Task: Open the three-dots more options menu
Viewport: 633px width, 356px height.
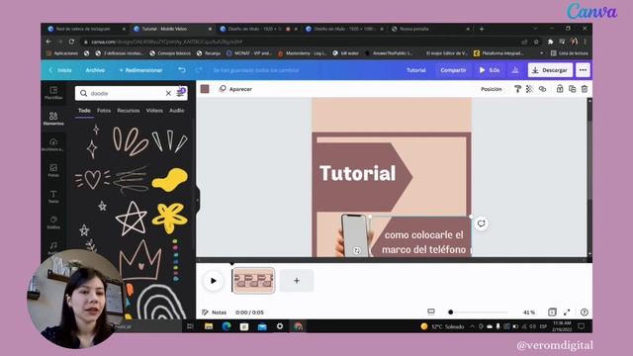Action: click(x=583, y=70)
